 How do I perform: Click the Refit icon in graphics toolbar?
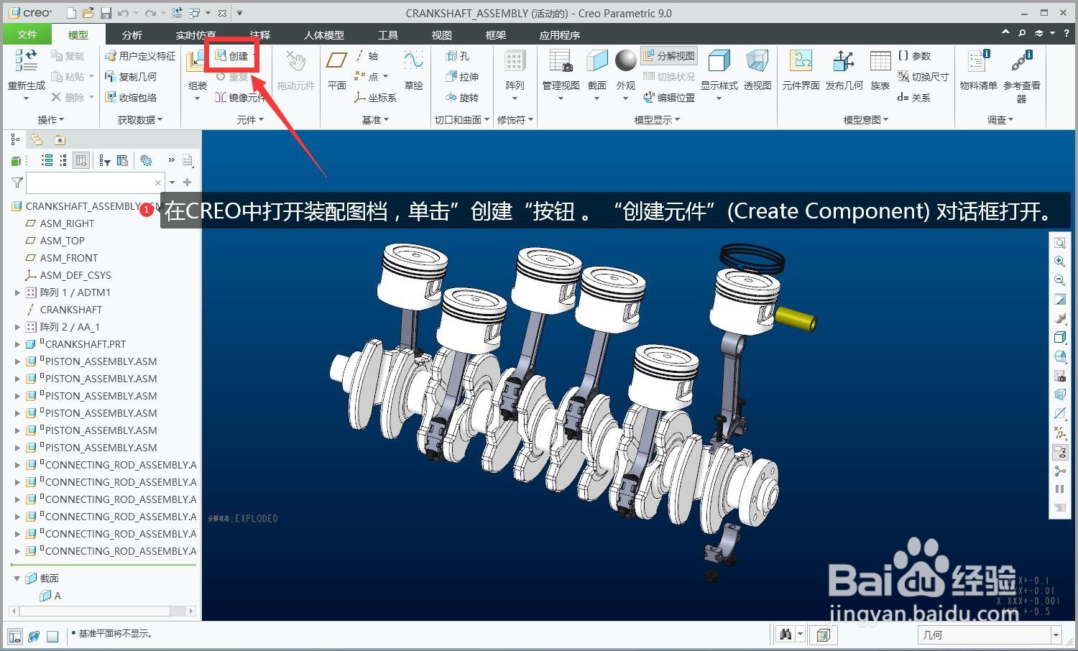1059,243
